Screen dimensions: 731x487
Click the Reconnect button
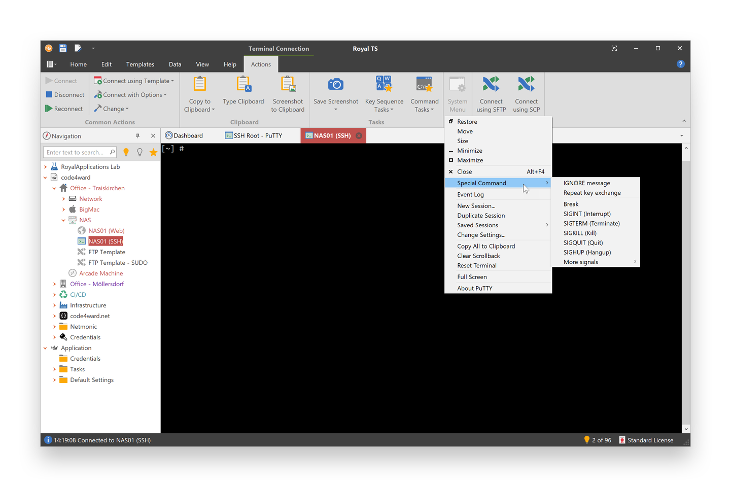pyautogui.click(x=64, y=108)
